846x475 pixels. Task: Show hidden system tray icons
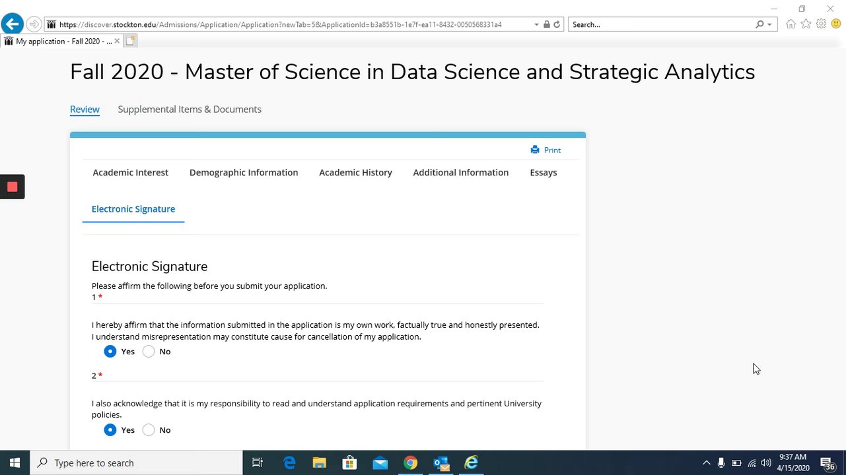(x=706, y=463)
